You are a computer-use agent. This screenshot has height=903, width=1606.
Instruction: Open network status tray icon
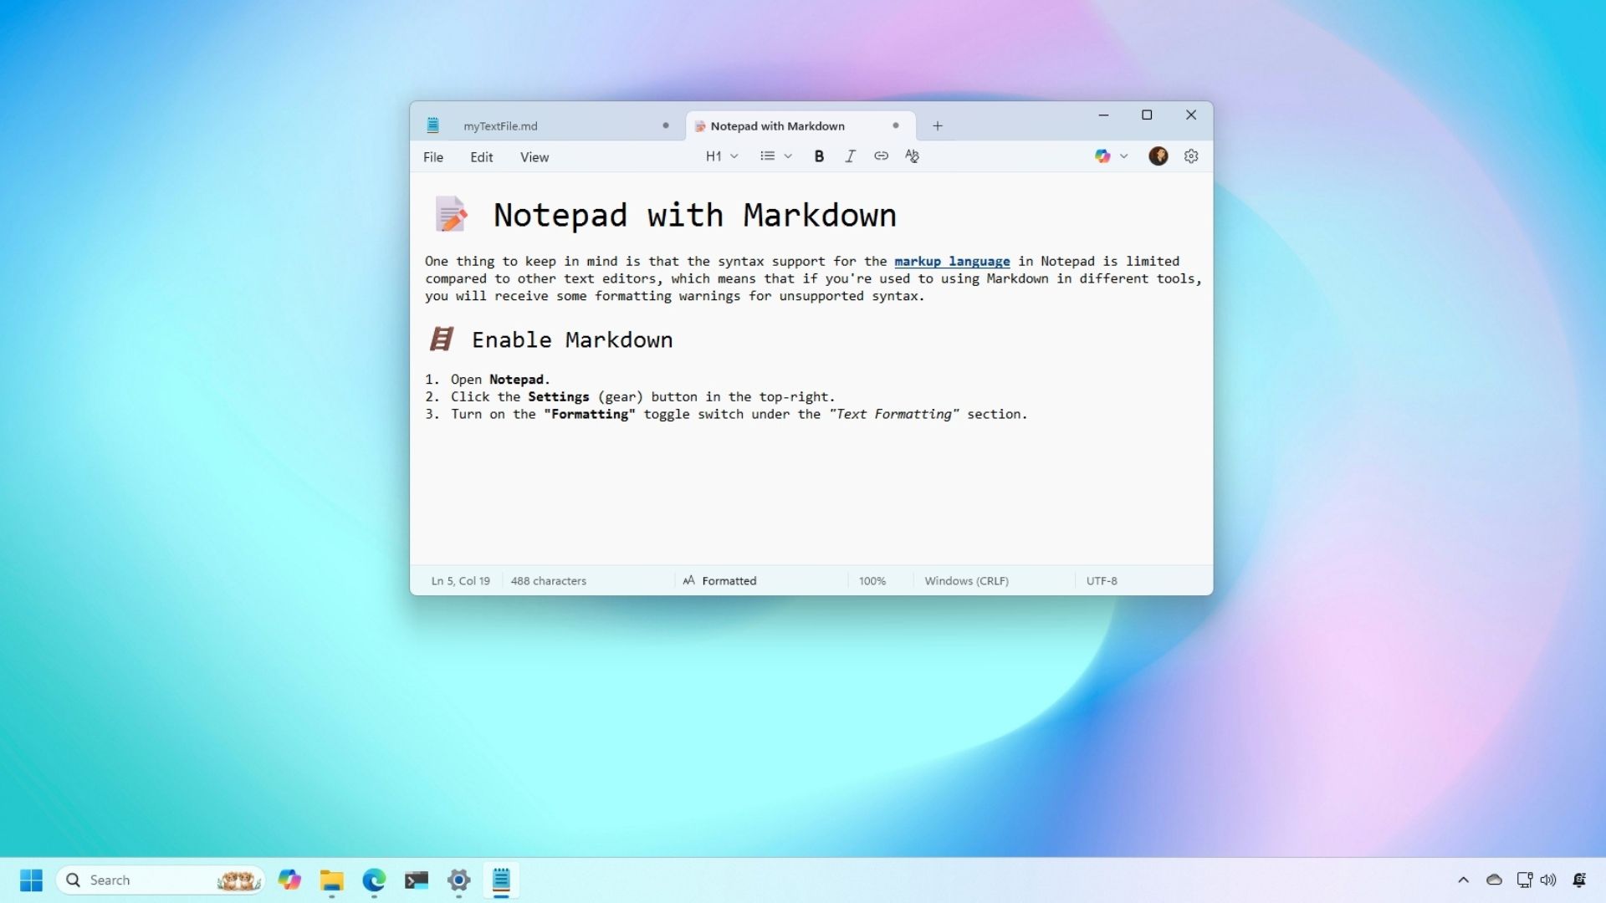[1524, 880]
